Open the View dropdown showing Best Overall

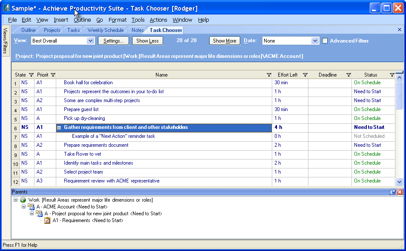(90, 40)
